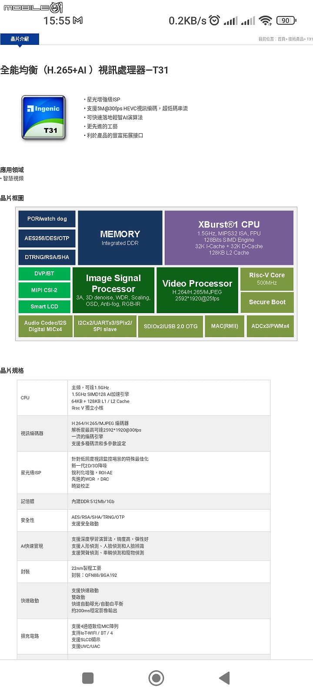Tap the 利於產品的豐富拓展接口 bullet

click(x=114, y=135)
